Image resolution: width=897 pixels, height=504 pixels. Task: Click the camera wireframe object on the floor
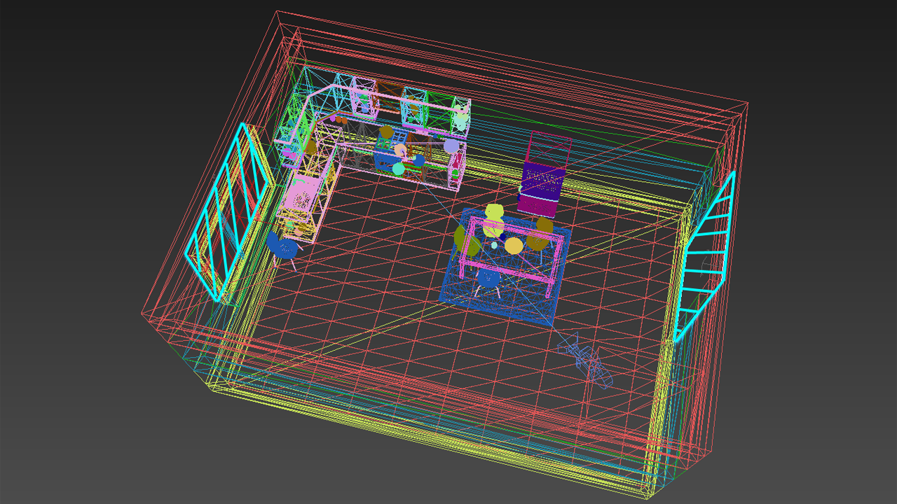(586, 359)
